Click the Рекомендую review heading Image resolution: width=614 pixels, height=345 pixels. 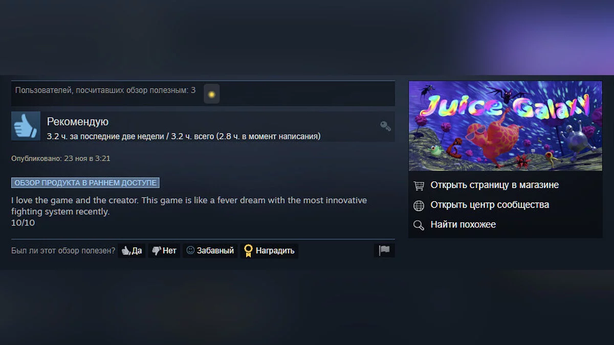78,122
